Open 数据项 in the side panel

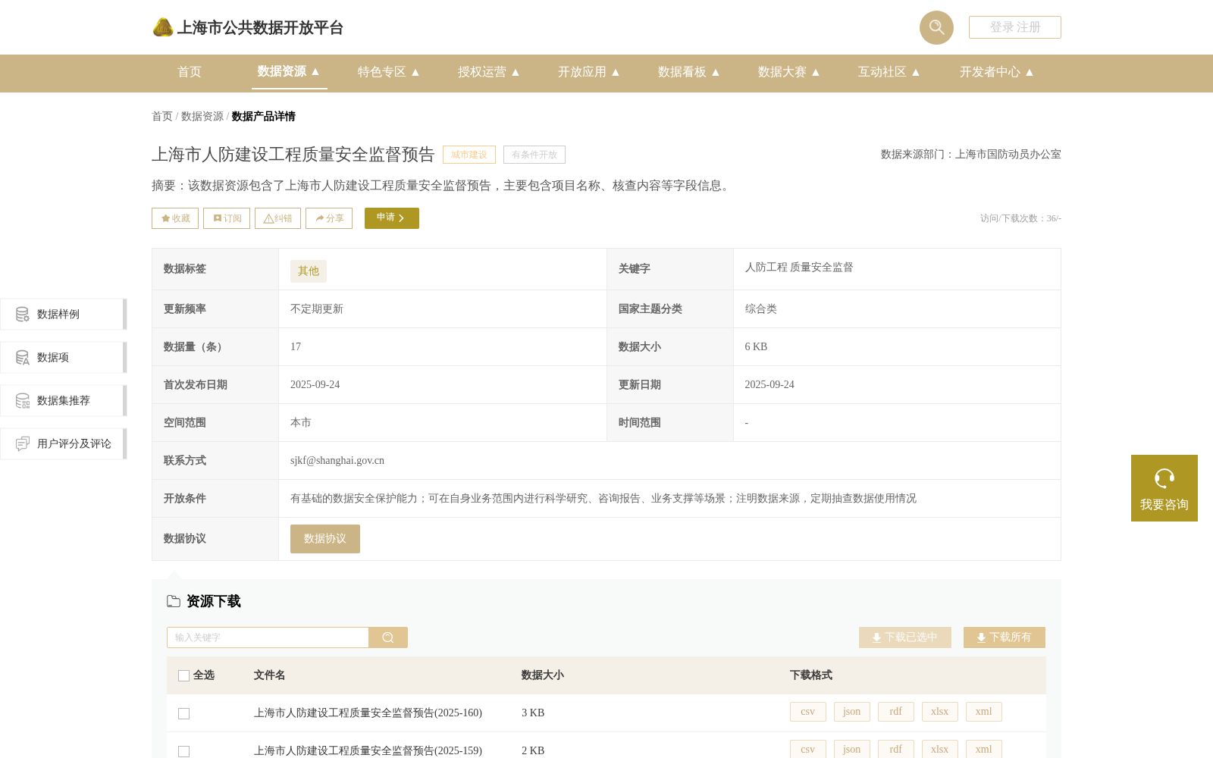(63, 357)
